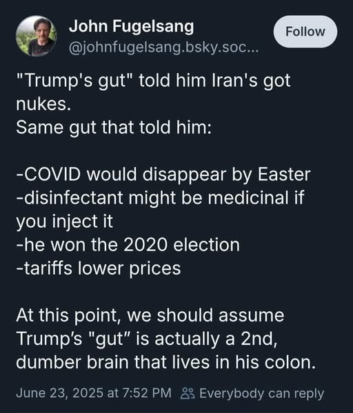Click the word "nukes." in the post
This screenshot has height=413, width=353.
click(x=43, y=104)
